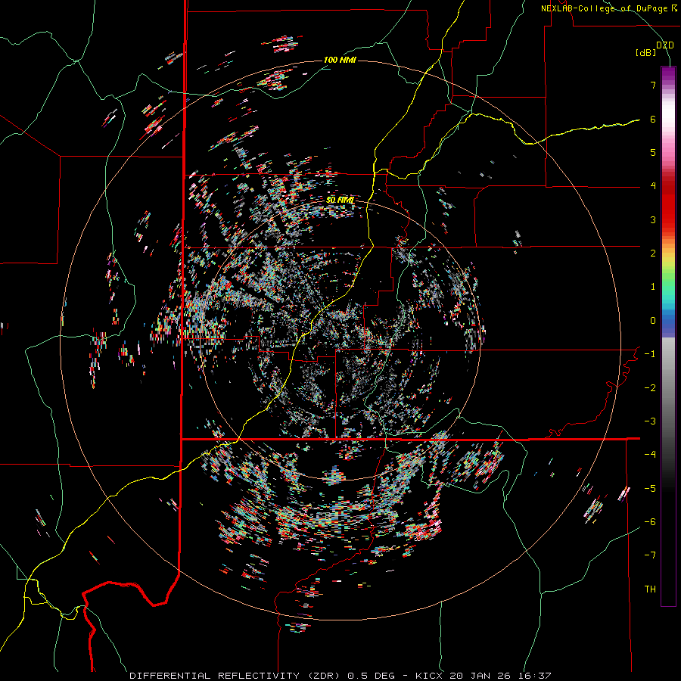Click the 0 value on color scale
Screen dimensions: 681x681
653,321
